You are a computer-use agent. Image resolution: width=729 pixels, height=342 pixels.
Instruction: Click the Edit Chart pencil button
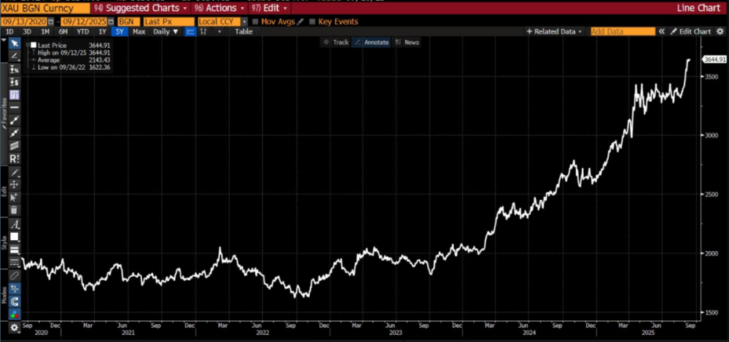688,32
